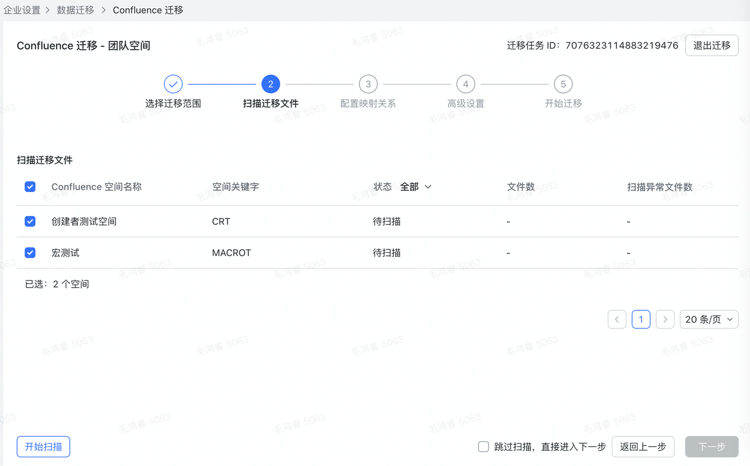Click the step 1 checkmark circle

click(x=173, y=84)
